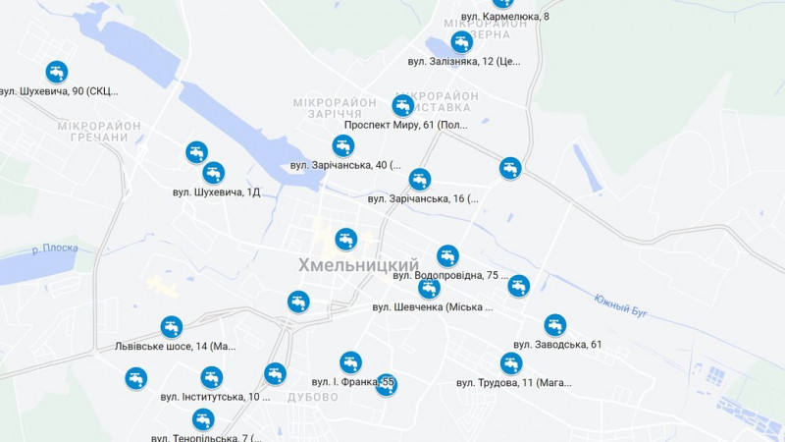The height and width of the screenshot is (442, 785).
Task: Click the tap marker above вул. І. Франка, 55
Action: click(x=351, y=362)
